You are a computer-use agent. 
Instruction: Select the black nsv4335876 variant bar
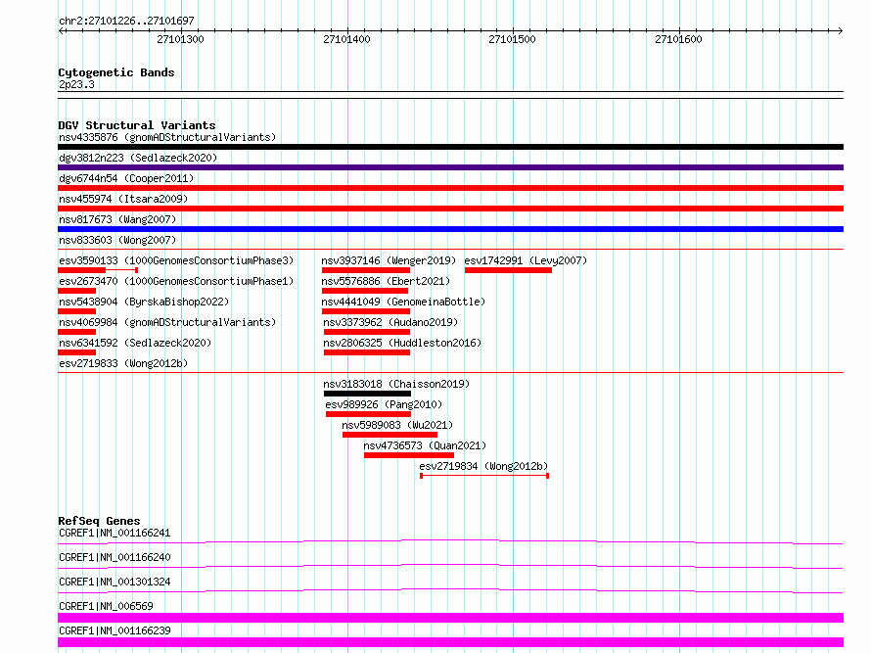450,147
